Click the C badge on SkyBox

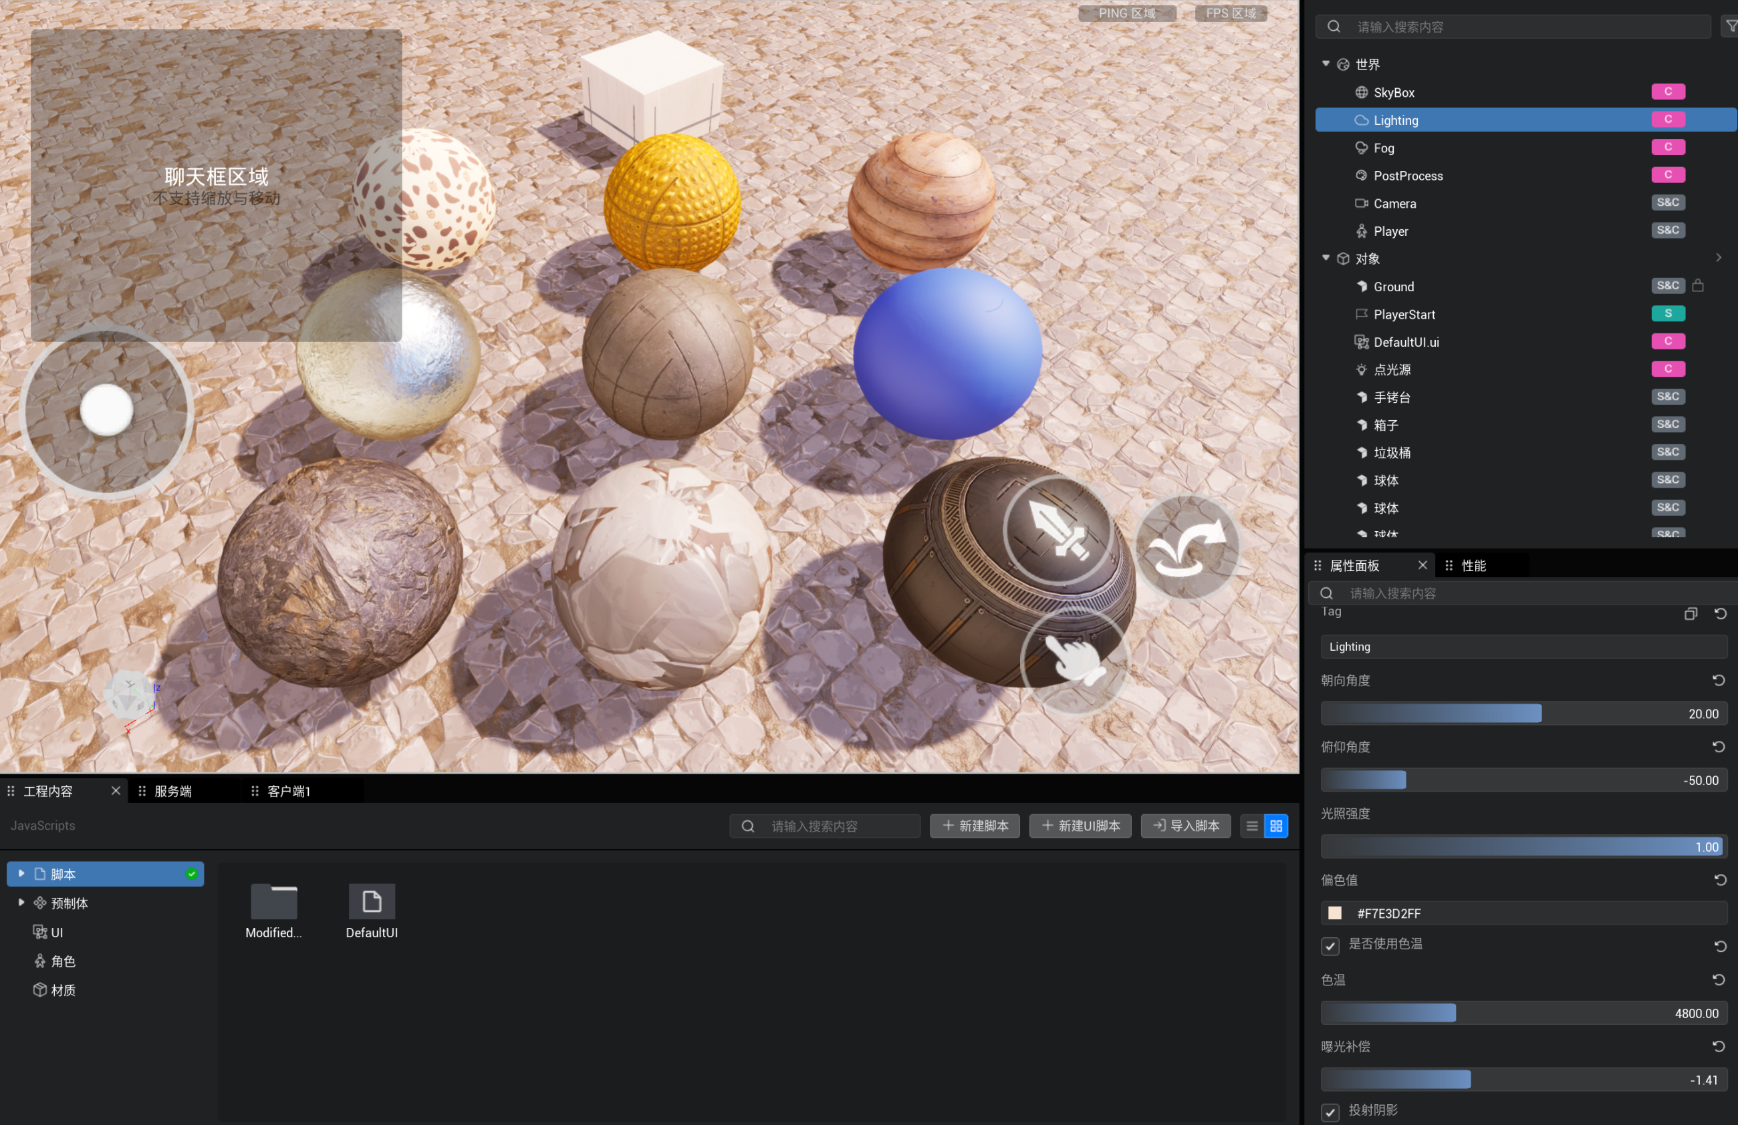tap(1668, 92)
